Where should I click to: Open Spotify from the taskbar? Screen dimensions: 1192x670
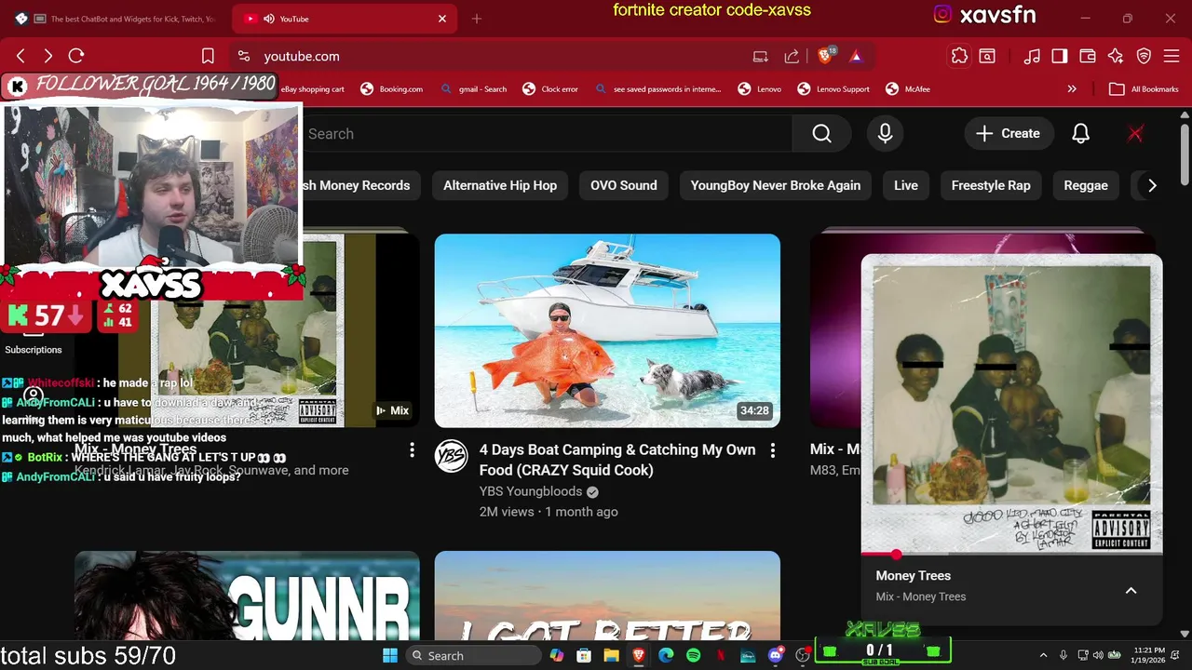(x=693, y=655)
